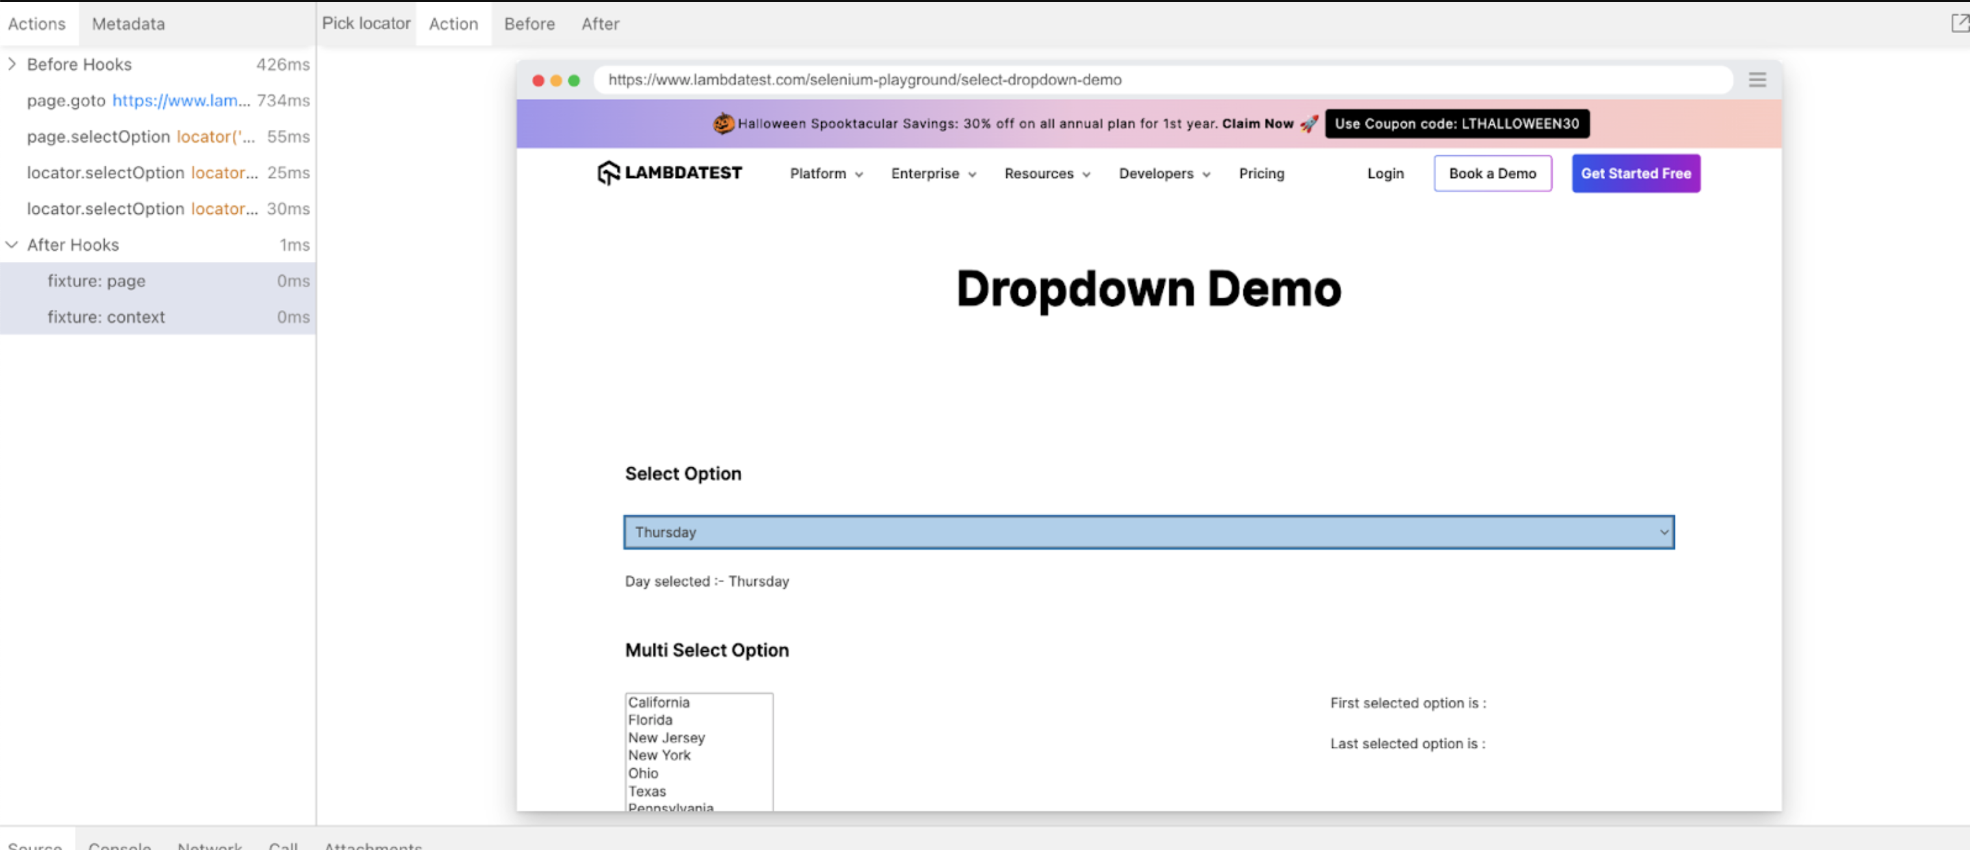The image size is (1970, 850).
Task: Expand the Before Hooks section
Action: 12,64
